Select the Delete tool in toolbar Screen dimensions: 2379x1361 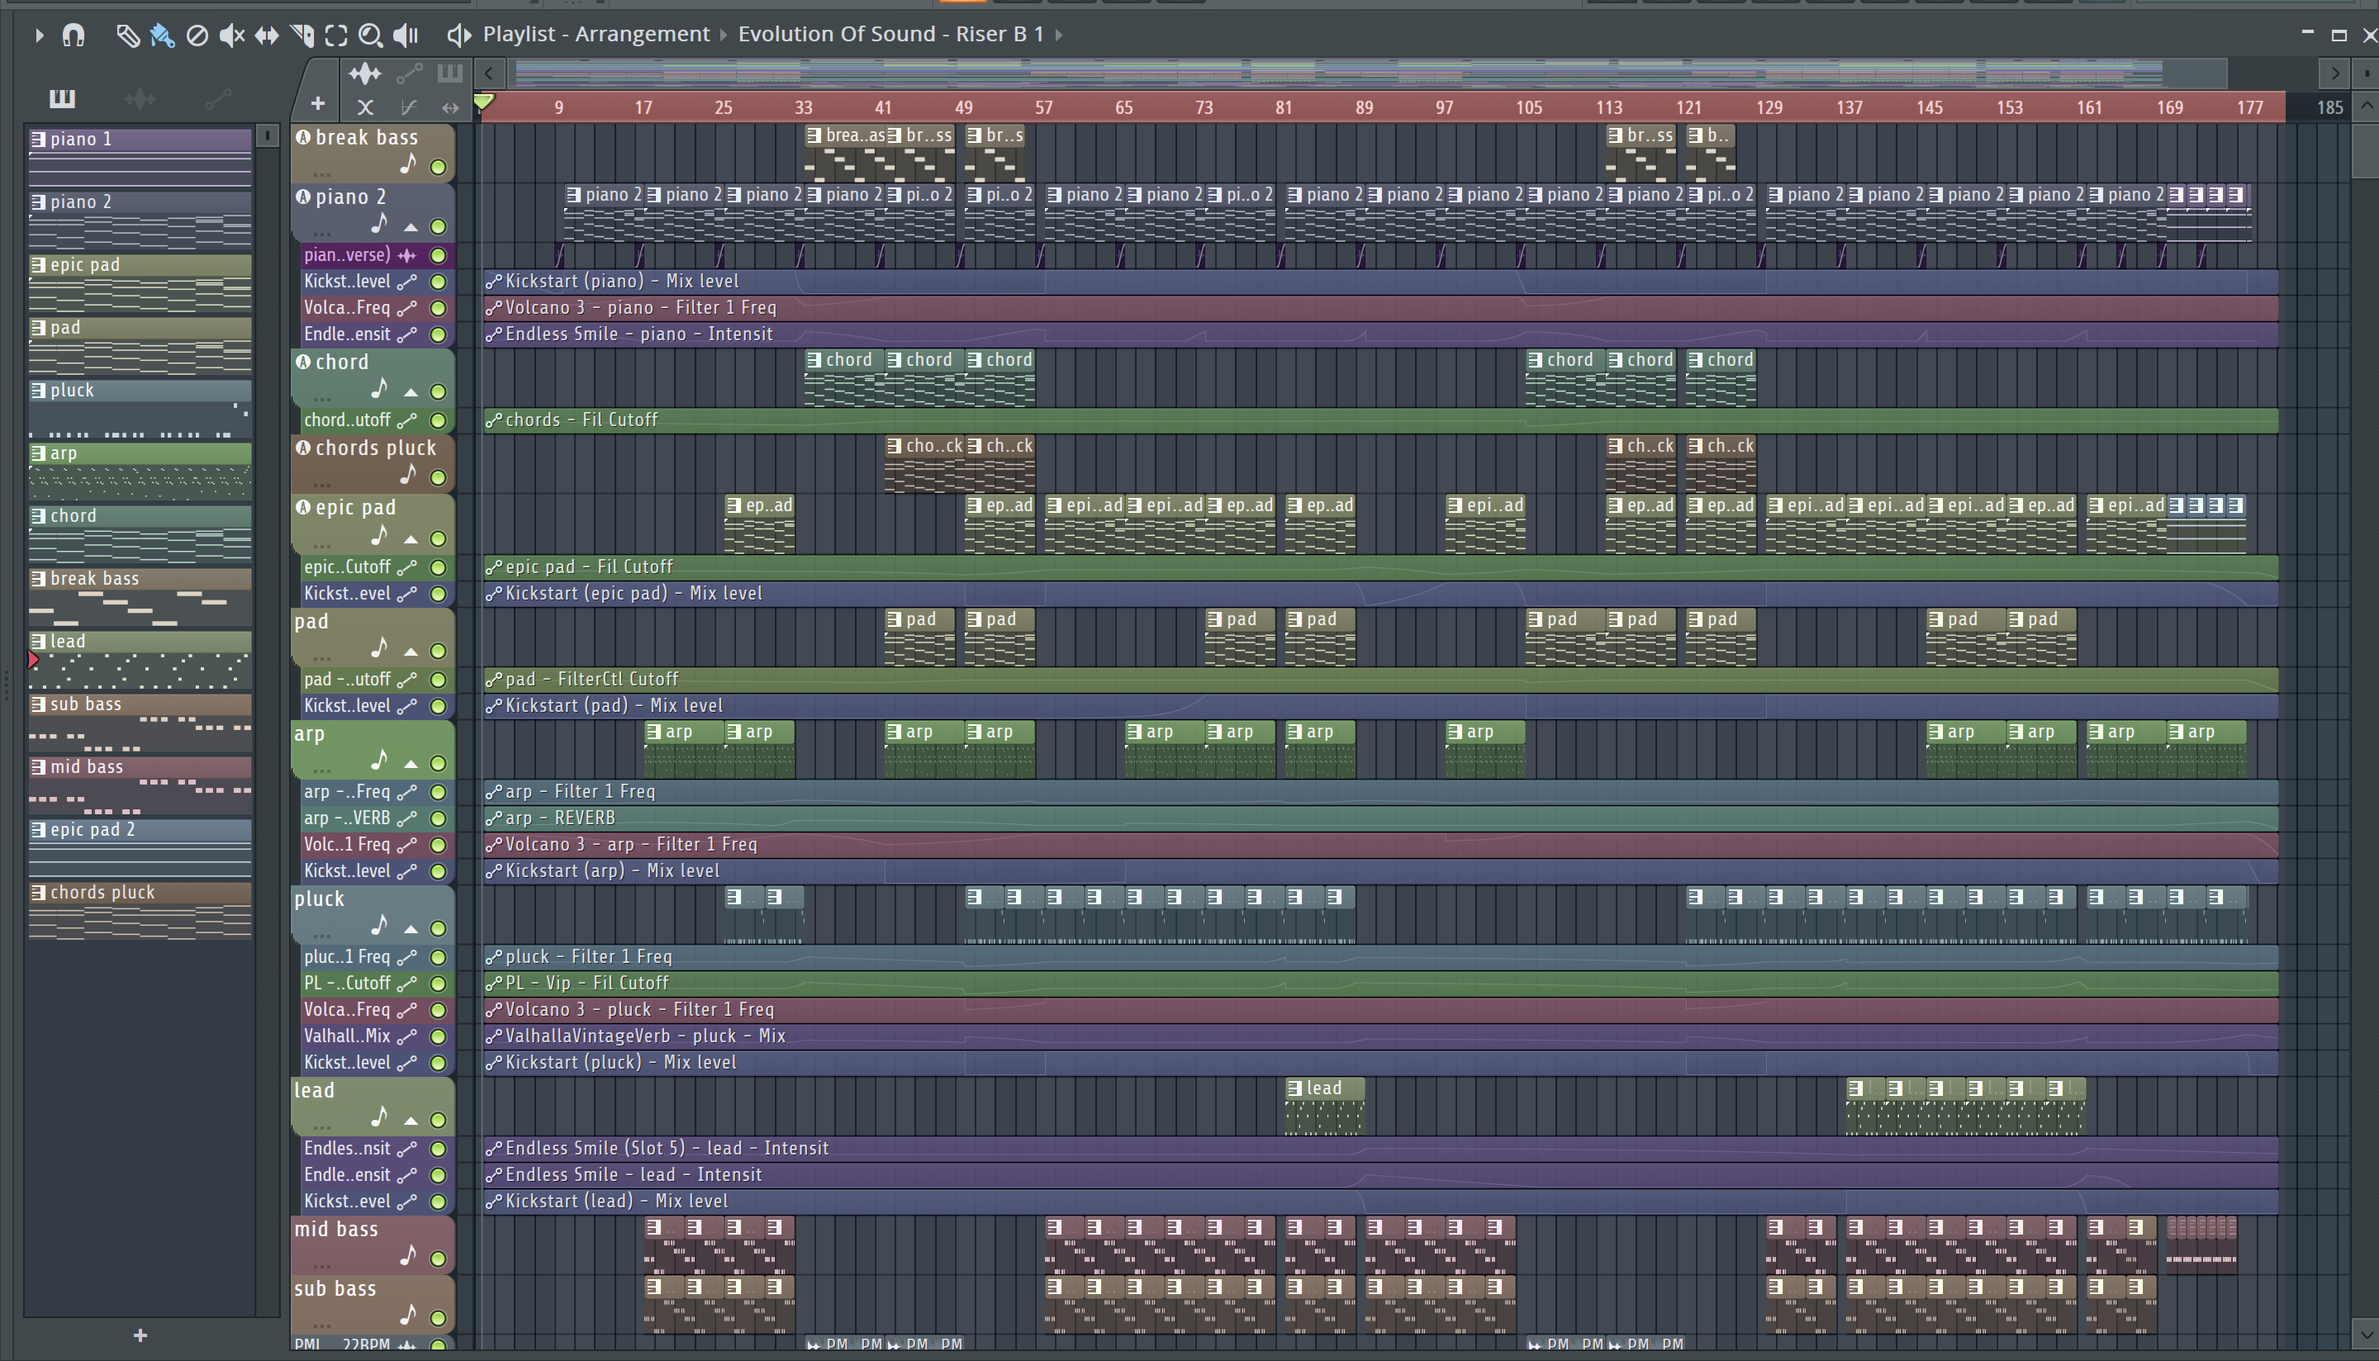197,36
